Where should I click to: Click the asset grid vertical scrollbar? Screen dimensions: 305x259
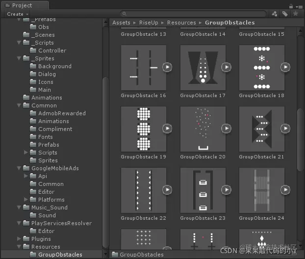coord(300,140)
